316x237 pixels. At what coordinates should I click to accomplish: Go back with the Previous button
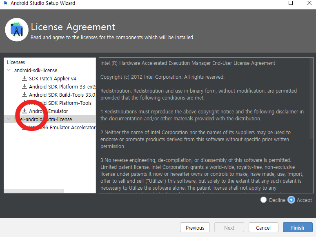pos(195,227)
